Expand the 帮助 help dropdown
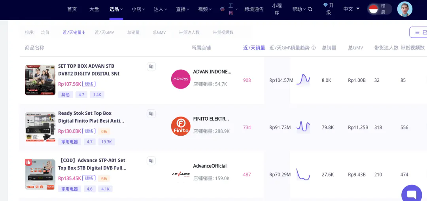 [x=299, y=9]
